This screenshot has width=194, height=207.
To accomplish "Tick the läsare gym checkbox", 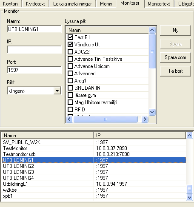I will [x=70, y=95].
